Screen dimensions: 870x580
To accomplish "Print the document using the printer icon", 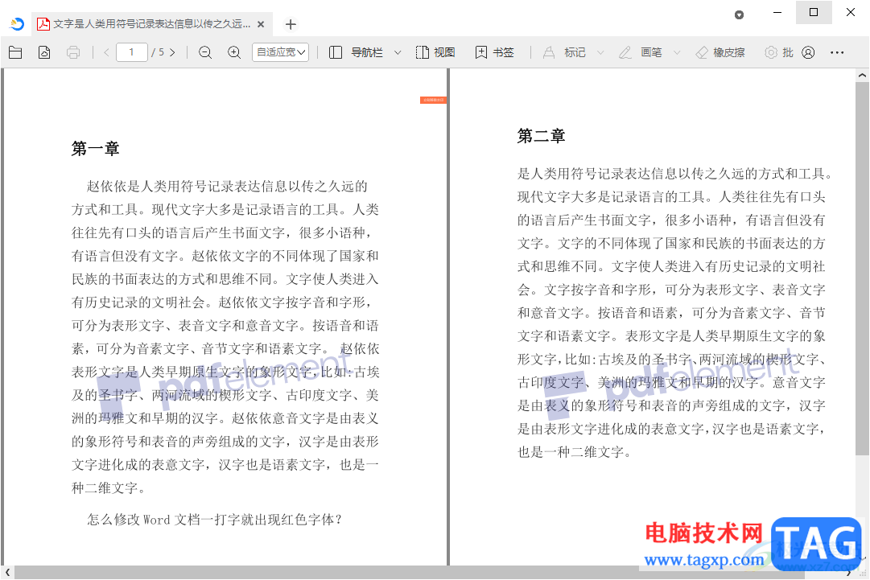I will pyautogui.click(x=73, y=52).
